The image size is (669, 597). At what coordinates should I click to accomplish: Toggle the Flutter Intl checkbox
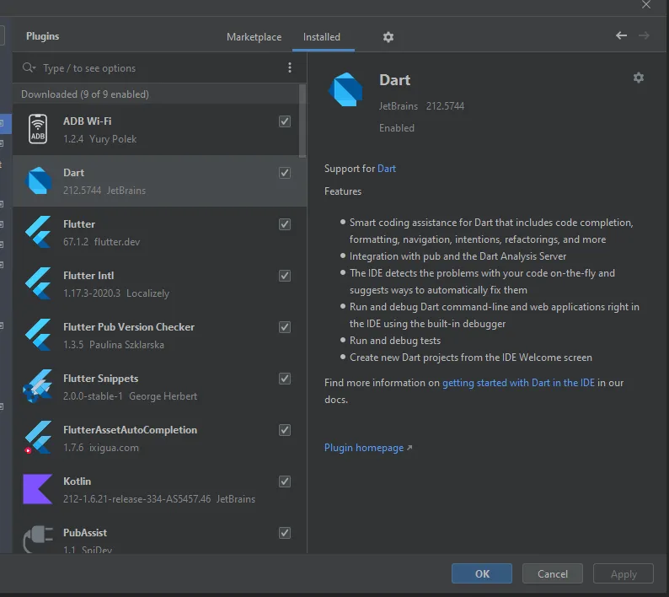[285, 276]
